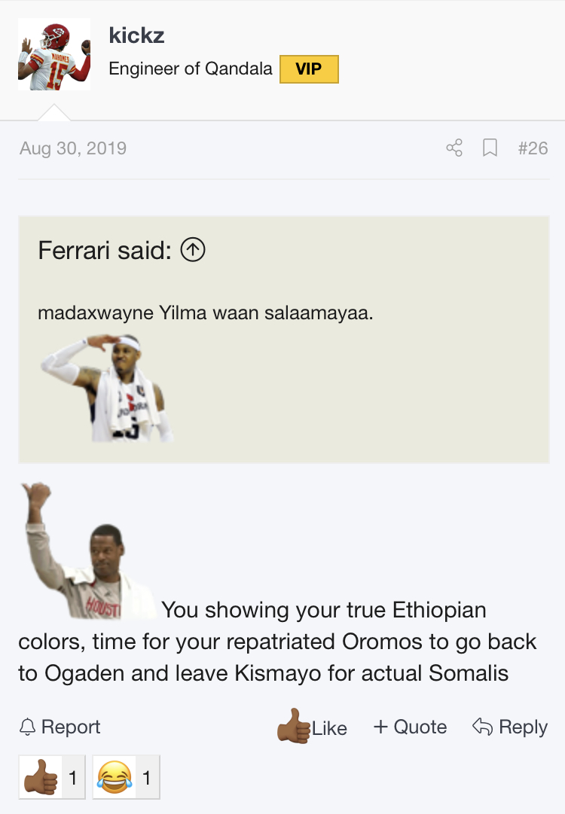Click the "Engineer of Qandala" user title

point(191,69)
